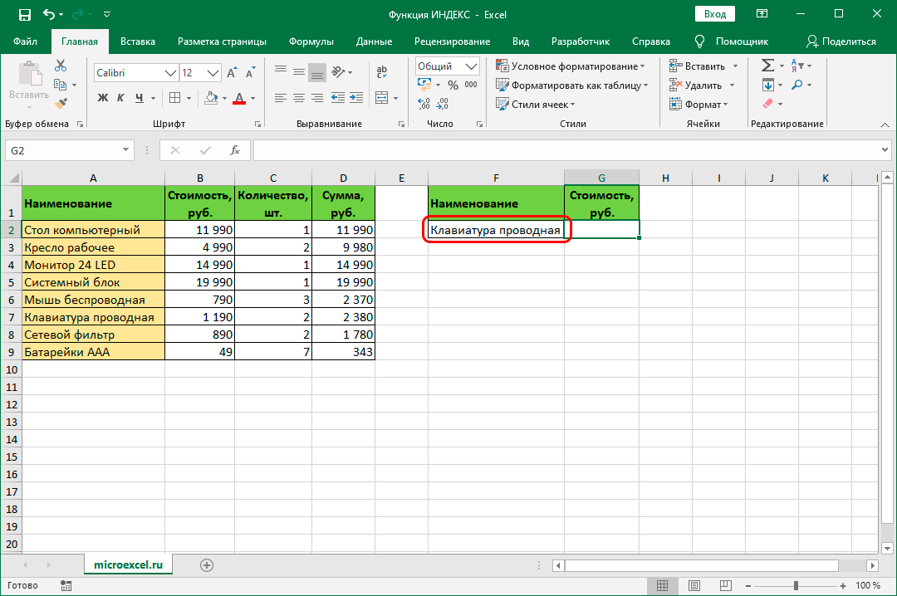Select the Format Painter brush
The image size is (897, 596).
point(61,104)
